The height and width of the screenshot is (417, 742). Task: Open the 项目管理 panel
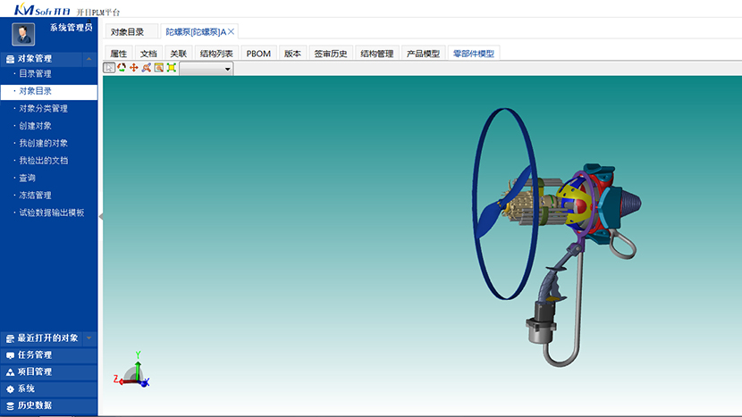[x=36, y=372]
